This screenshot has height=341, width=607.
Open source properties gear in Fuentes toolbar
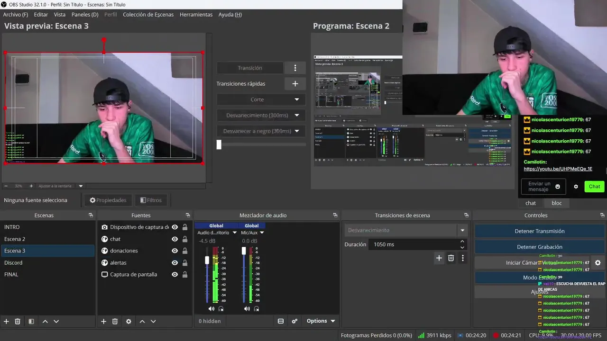pyautogui.click(x=129, y=321)
